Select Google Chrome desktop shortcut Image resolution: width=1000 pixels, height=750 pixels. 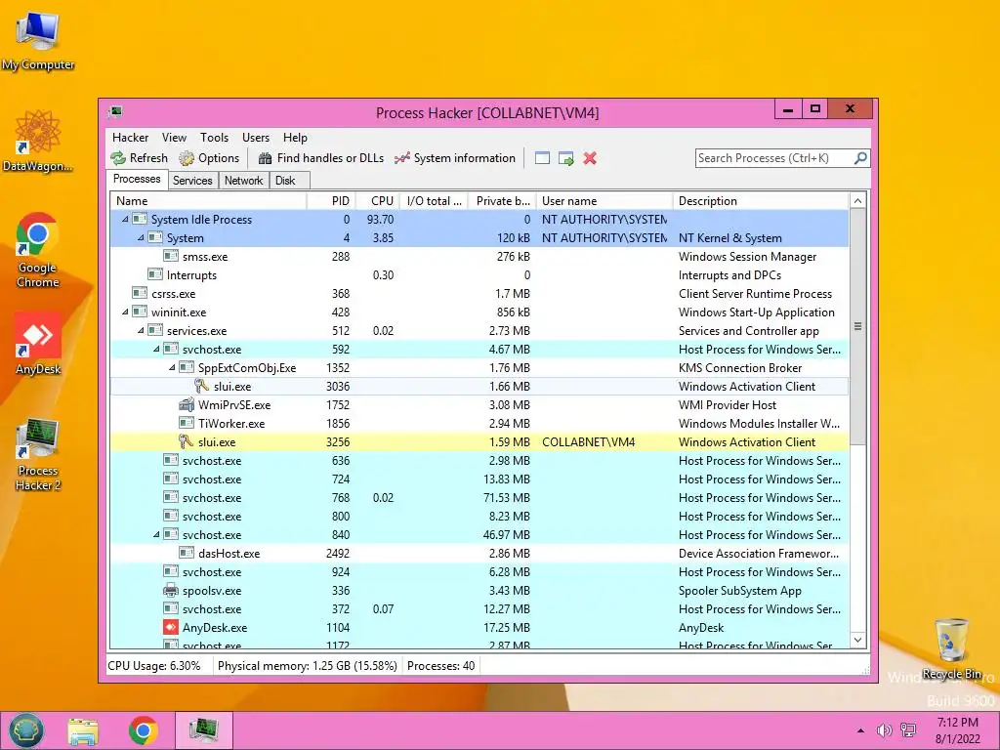click(x=38, y=249)
